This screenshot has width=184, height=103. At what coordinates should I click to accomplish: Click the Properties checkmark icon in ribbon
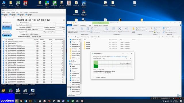click(x=151, y=29)
